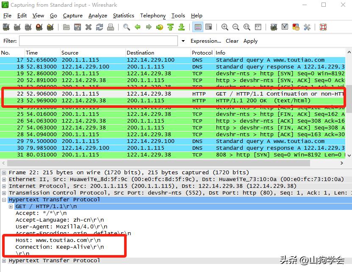Expand the Ethernet II tree node
The width and height of the screenshot is (352, 272).
[4, 179]
